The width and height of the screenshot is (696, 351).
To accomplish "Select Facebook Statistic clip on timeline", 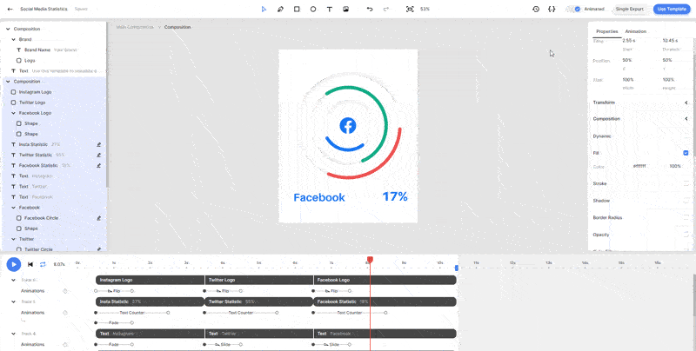I will [385, 301].
